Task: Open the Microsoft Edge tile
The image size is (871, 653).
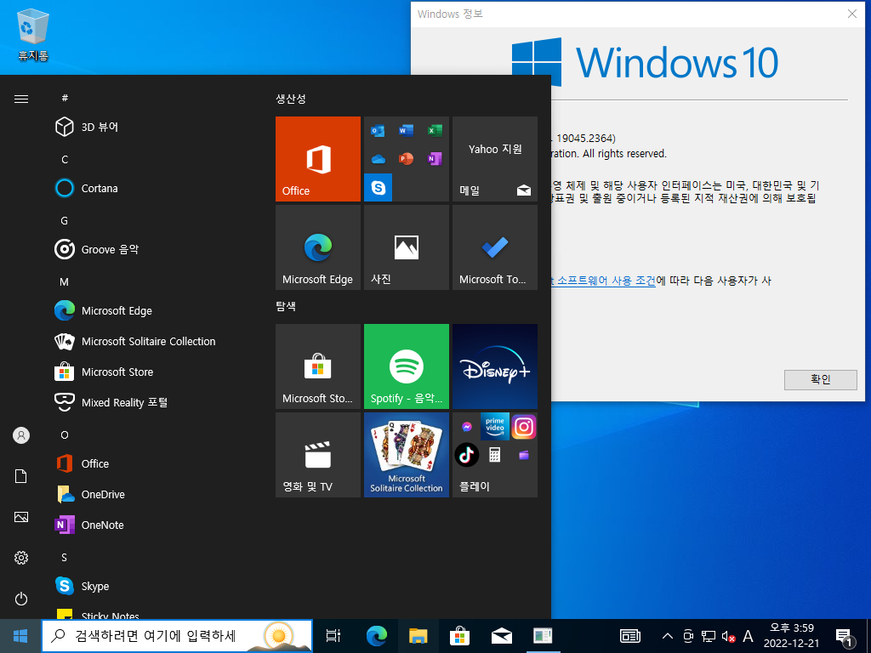Action: point(318,247)
